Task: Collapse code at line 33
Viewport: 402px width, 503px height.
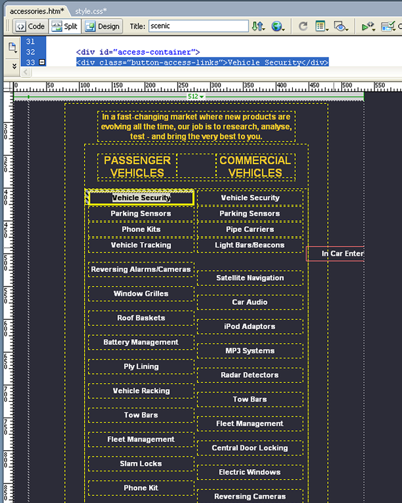Action: tap(42, 62)
